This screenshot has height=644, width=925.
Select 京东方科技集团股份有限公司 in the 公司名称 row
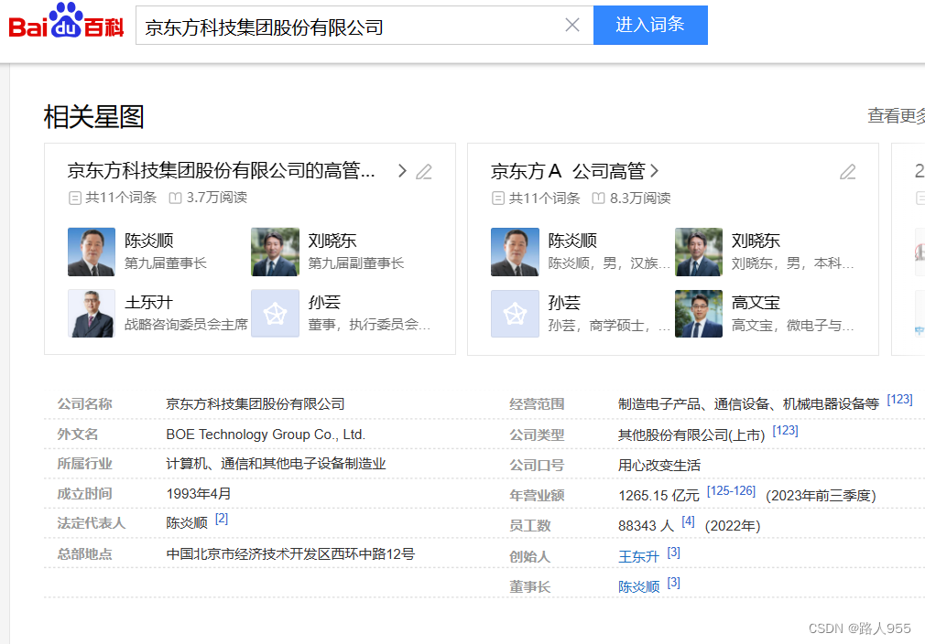pyautogui.click(x=255, y=404)
